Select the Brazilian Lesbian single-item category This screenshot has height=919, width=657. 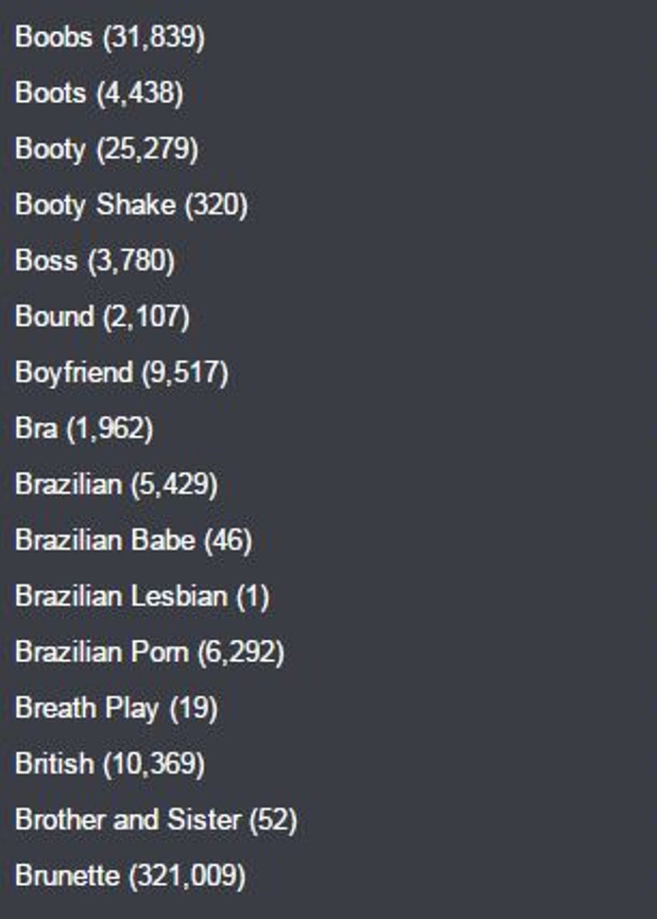(142, 596)
